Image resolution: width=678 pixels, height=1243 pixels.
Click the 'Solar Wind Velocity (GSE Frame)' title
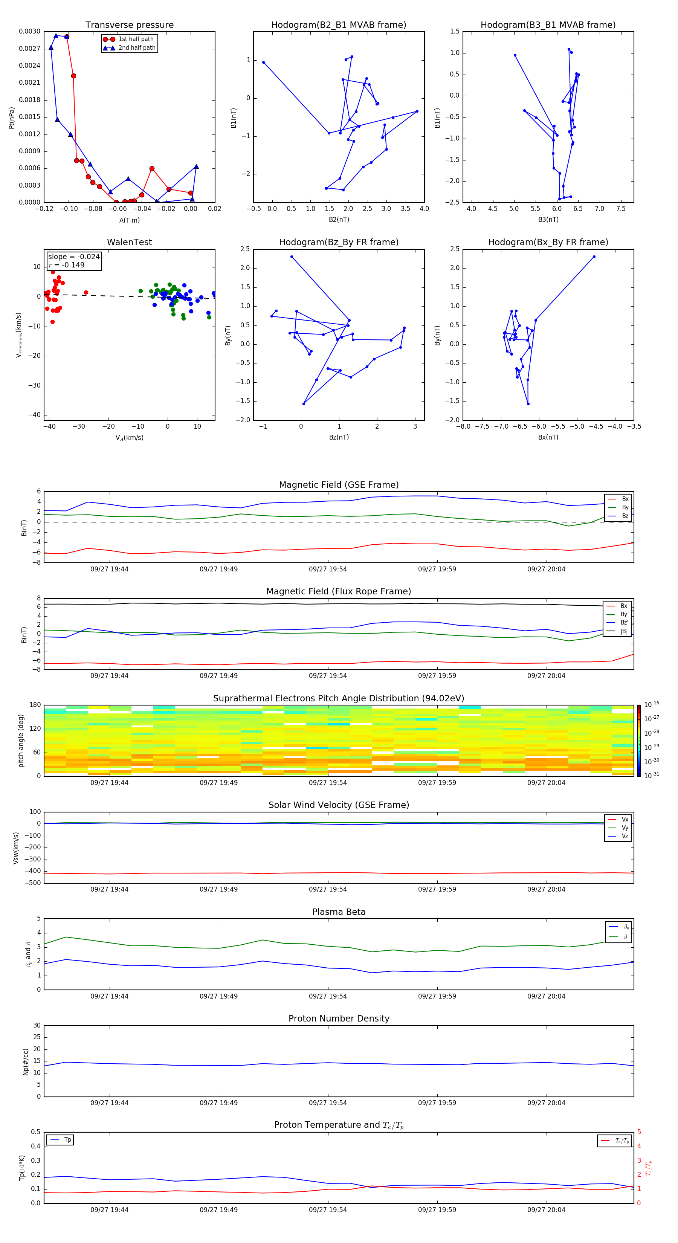(339, 805)
